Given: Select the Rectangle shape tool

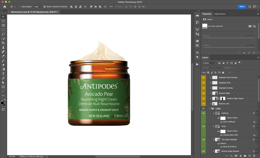Looking at the screenshot, I should (3, 87).
